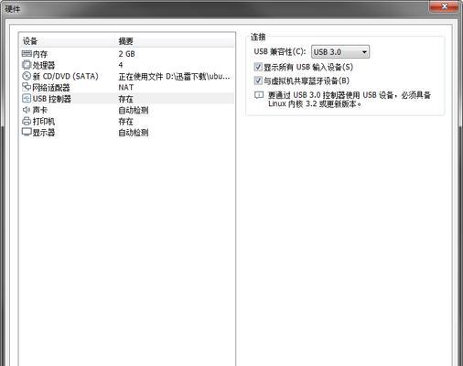Image resolution: width=463 pixels, height=366 pixels.
Task: Click the 声卡 sound card speaker icon
Action: click(27, 110)
